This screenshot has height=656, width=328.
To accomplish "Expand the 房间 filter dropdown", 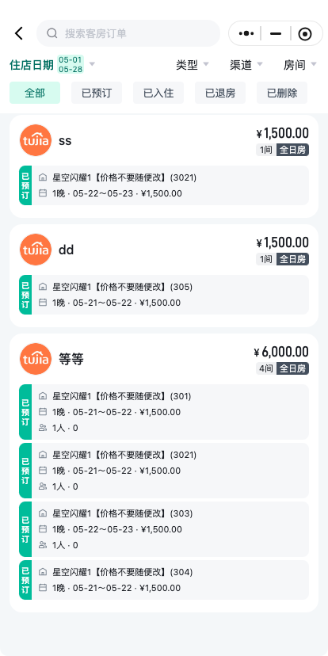I will click(x=300, y=64).
